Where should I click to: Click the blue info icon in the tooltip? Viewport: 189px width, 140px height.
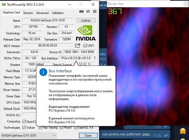pos(43,72)
